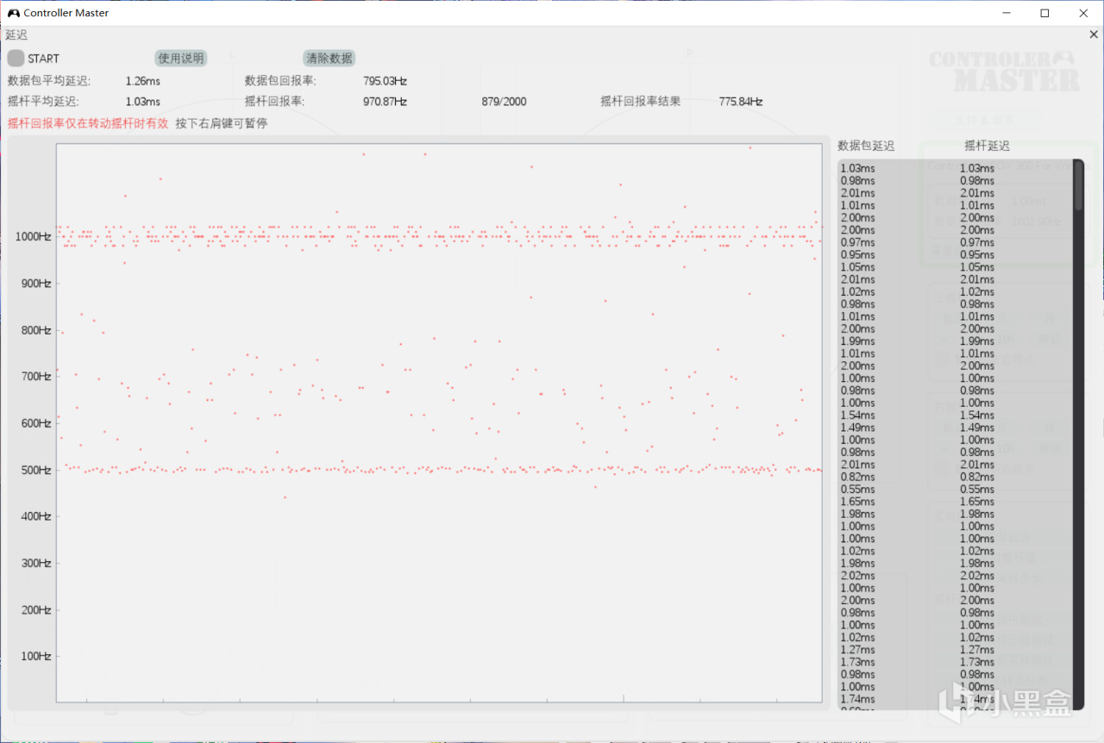Click the red 摇杆回报率仅在转动摇杆时有效 notice
This screenshot has height=743, width=1104.
click(x=88, y=123)
